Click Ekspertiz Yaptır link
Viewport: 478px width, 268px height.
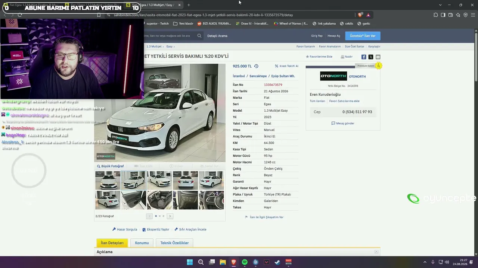coord(156,229)
